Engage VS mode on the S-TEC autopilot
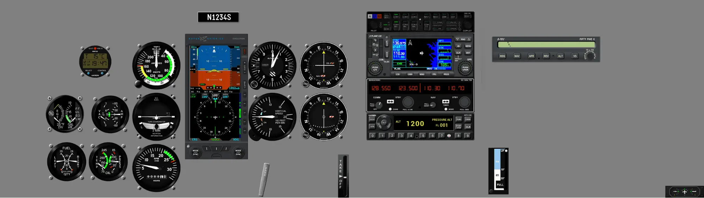Viewport: 704px width, 198px height. (x=575, y=56)
